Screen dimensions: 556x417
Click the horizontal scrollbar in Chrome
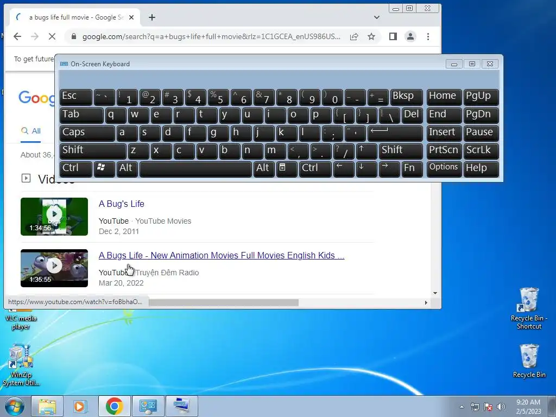(x=223, y=302)
